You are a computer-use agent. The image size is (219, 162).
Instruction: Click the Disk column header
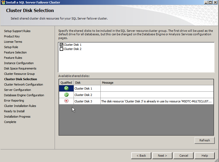point(78,82)
